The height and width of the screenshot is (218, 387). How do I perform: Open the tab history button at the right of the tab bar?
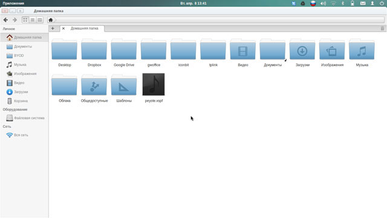[382, 28]
